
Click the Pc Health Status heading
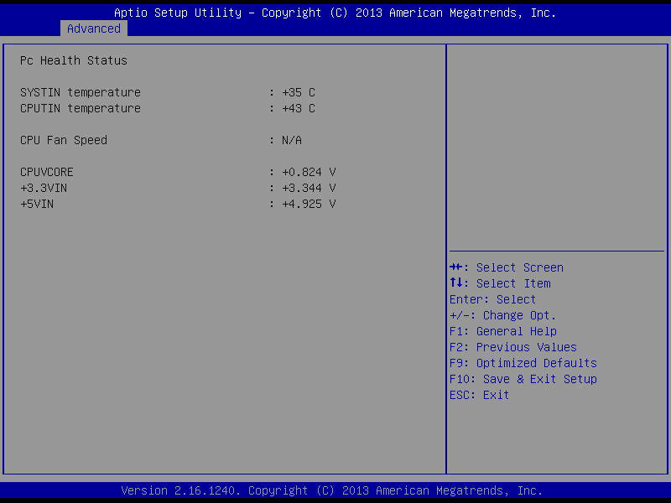click(74, 60)
